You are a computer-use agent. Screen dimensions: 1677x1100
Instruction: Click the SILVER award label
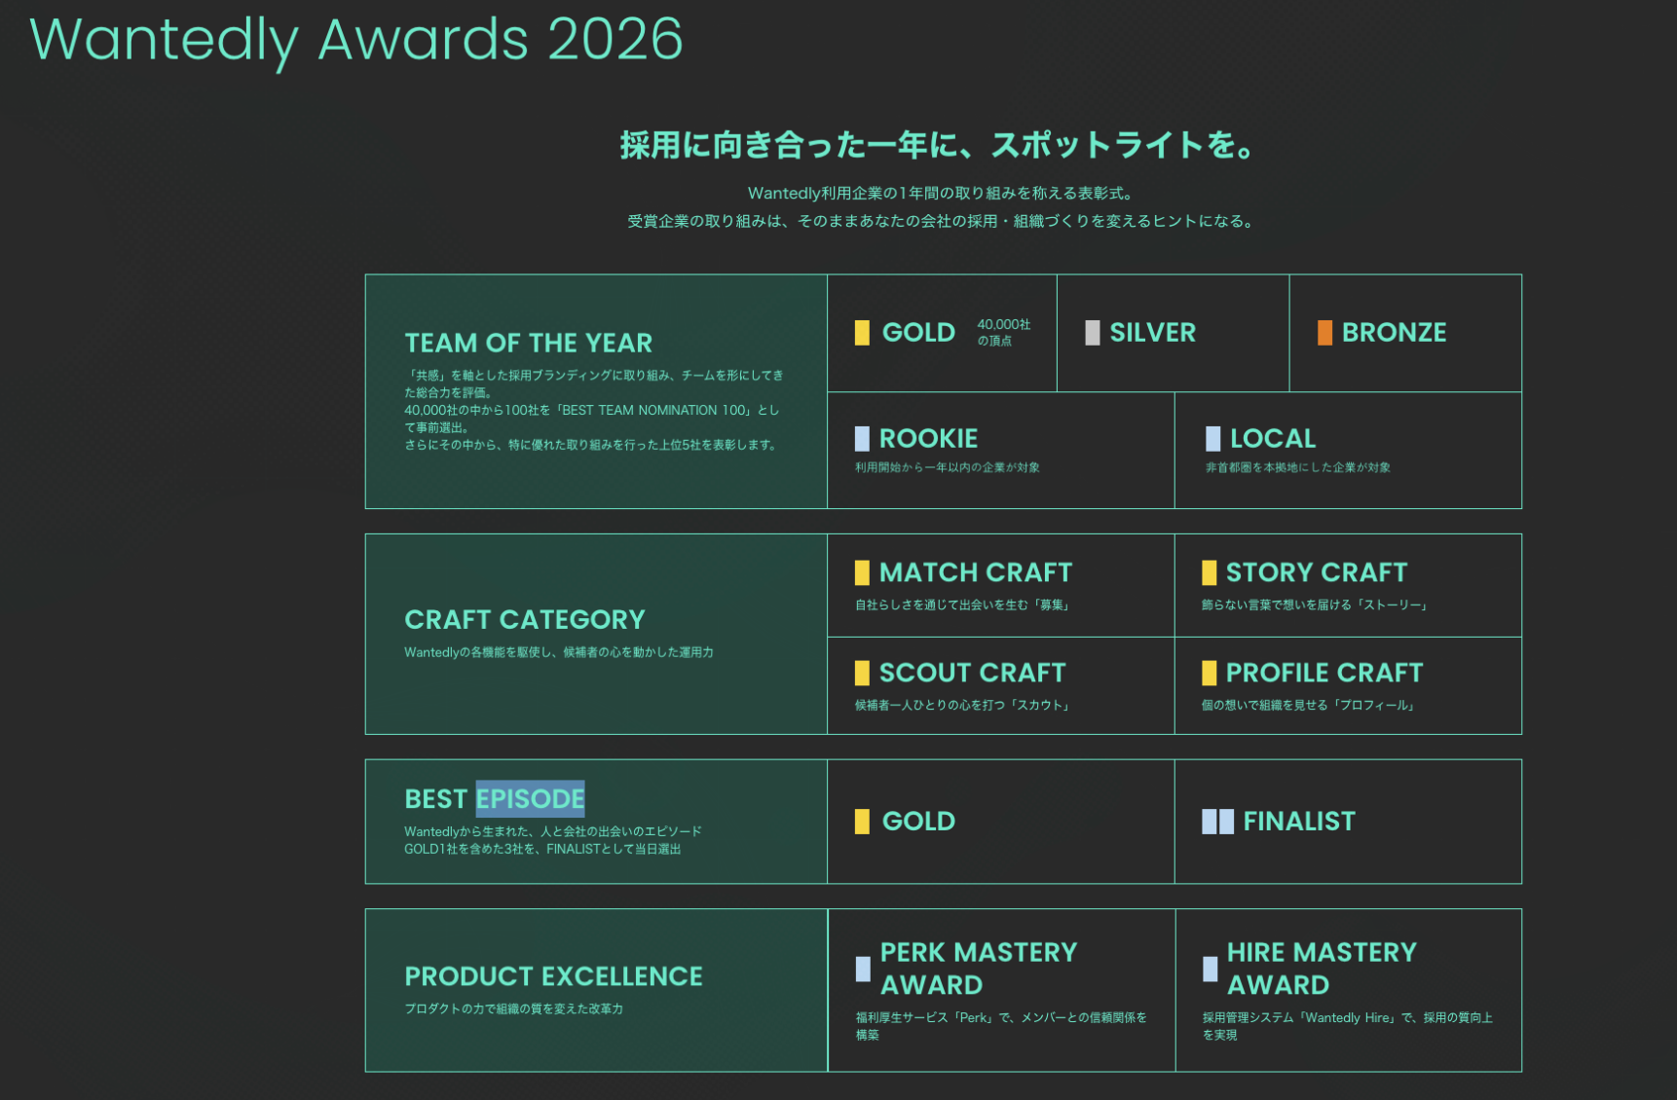pyautogui.click(x=1153, y=333)
